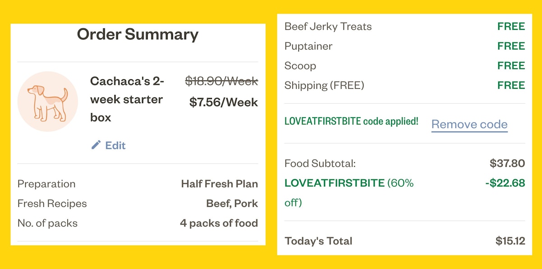The height and width of the screenshot is (269, 542).
Task: Click the LOVEATFIRSTBITE (60% off) label
Action: pyautogui.click(x=349, y=193)
